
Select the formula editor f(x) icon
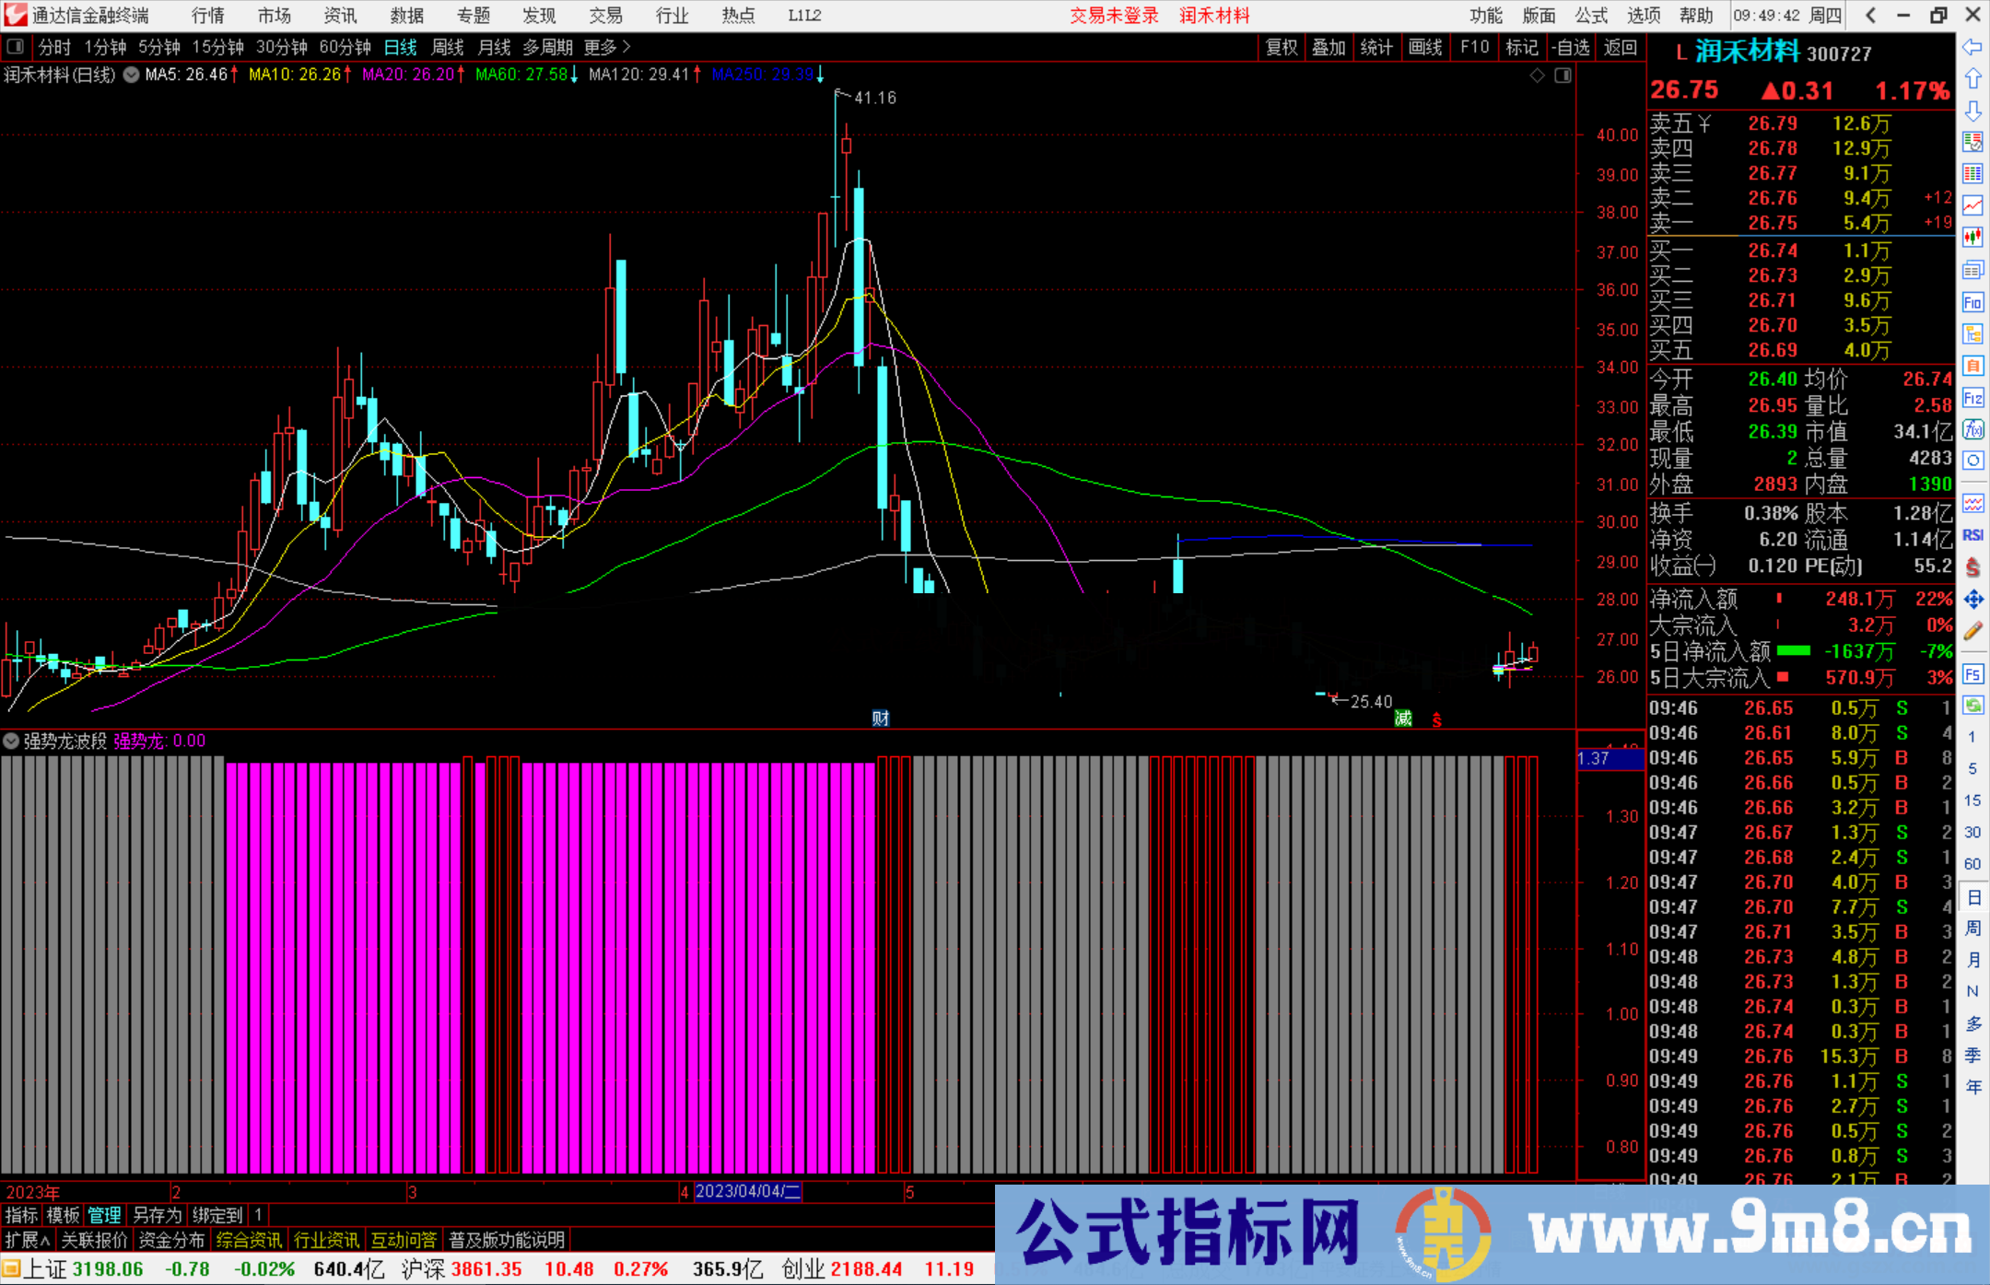click(x=1972, y=429)
